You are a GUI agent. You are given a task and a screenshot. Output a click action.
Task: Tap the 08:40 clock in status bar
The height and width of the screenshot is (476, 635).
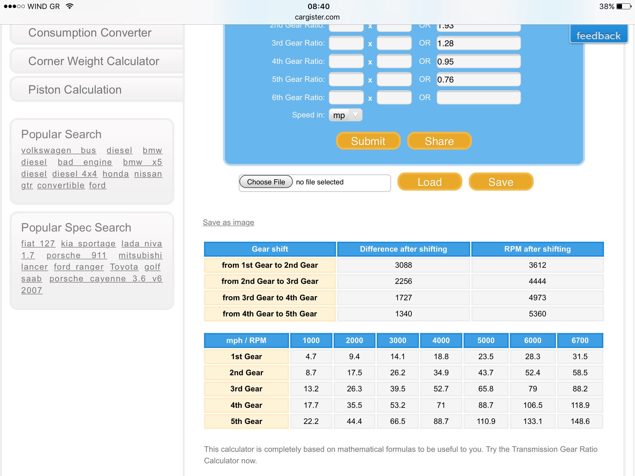(319, 6)
